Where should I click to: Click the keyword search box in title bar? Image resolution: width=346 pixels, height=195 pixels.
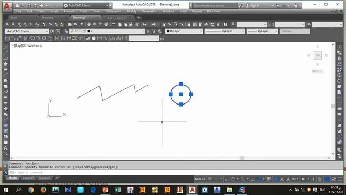(x=215, y=5)
